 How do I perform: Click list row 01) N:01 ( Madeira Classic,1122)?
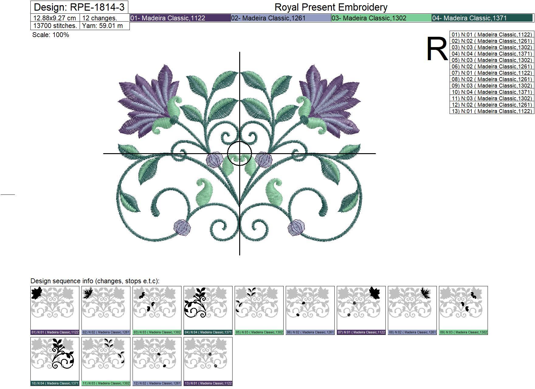[492, 34]
